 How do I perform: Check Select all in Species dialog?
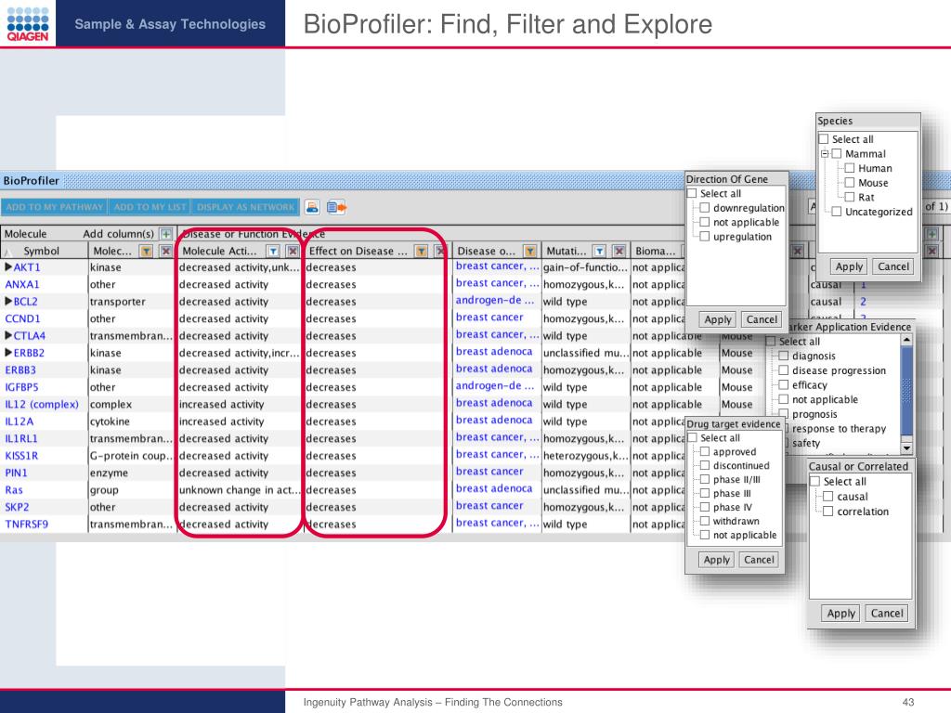(x=824, y=139)
